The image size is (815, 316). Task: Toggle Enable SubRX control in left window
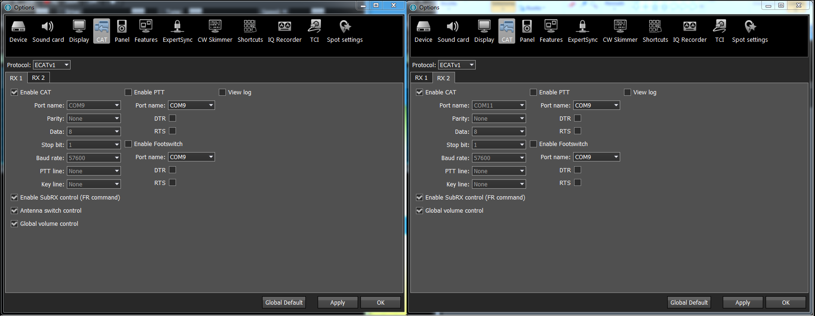[15, 198]
